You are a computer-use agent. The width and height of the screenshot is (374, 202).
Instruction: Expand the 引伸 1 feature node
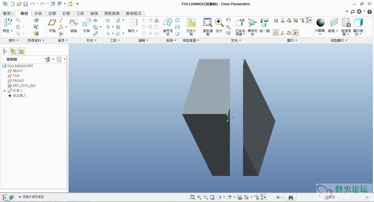5,91
